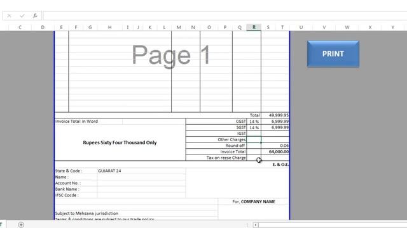The image size is (407, 228).
Task: Select the CGST 14 % rate cell
Action: (x=254, y=121)
